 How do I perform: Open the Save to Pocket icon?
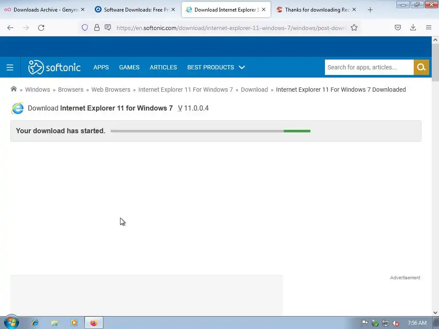coord(397,27)
